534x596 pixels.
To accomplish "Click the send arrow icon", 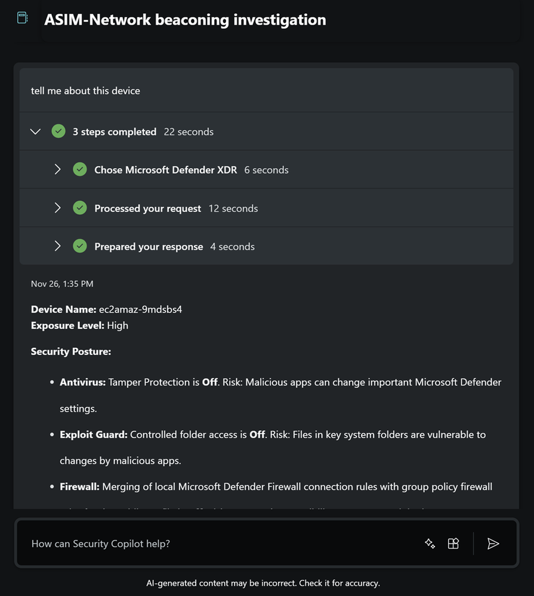I will point(493,543).
